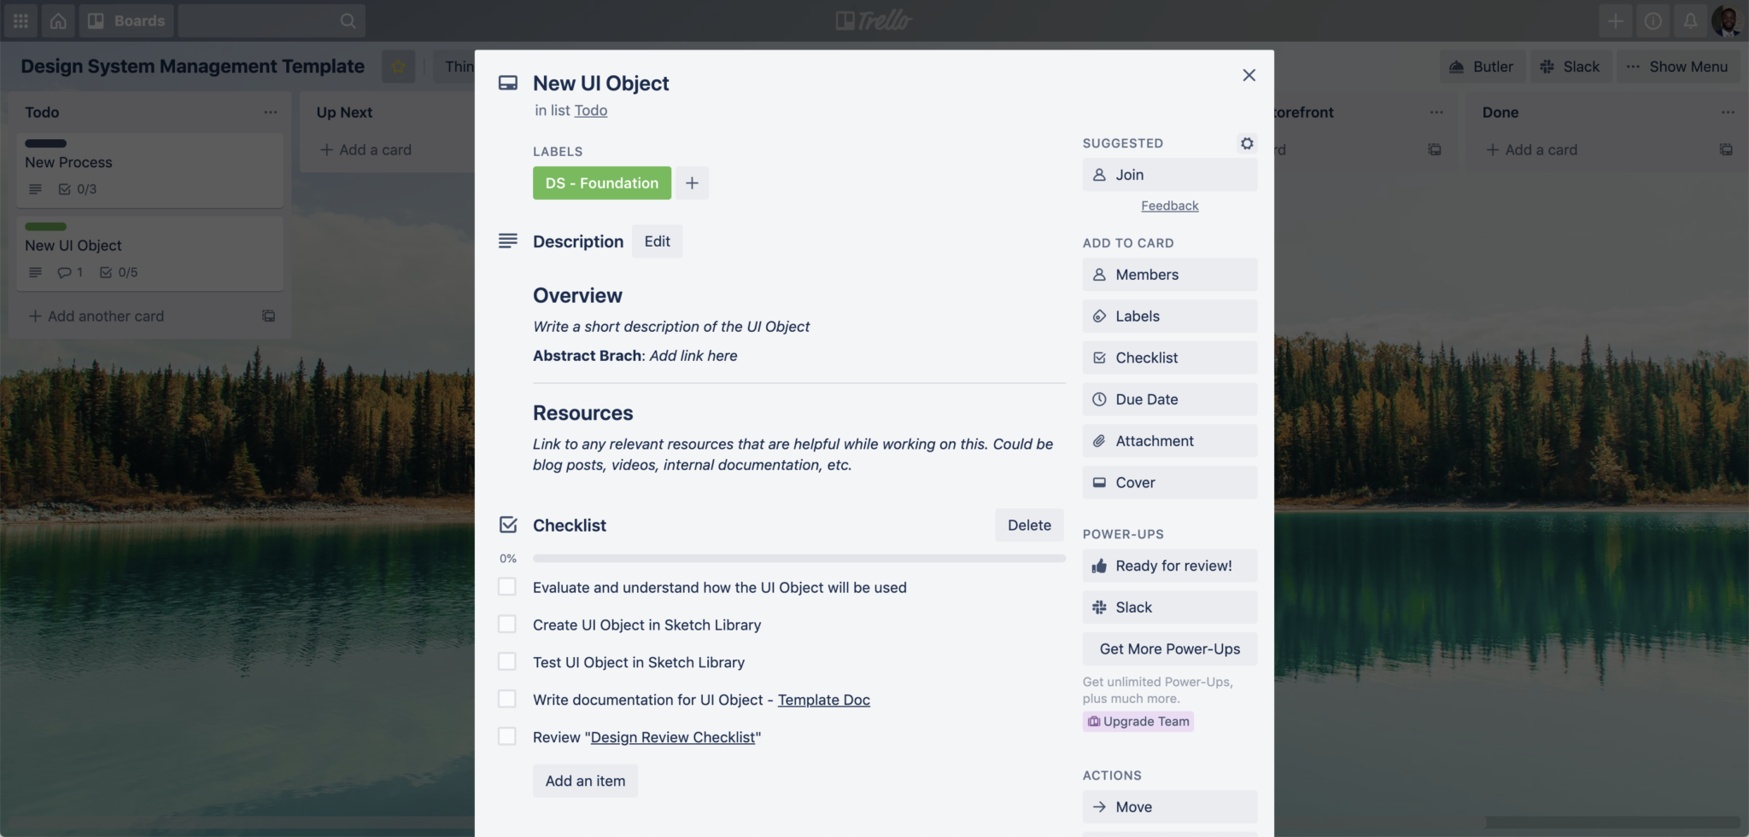The image size is (1749, 837).
Task: Click the home icon in top bar
Action: pos(57,20)
